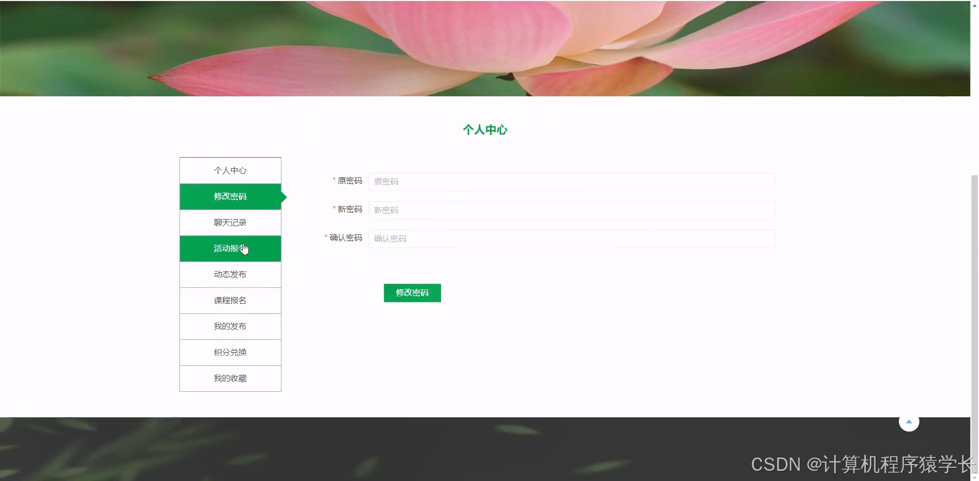This screenshot has width=979, height=481.
Task: Click inside the 原密码 input field
Action: (x=571, y=182)
